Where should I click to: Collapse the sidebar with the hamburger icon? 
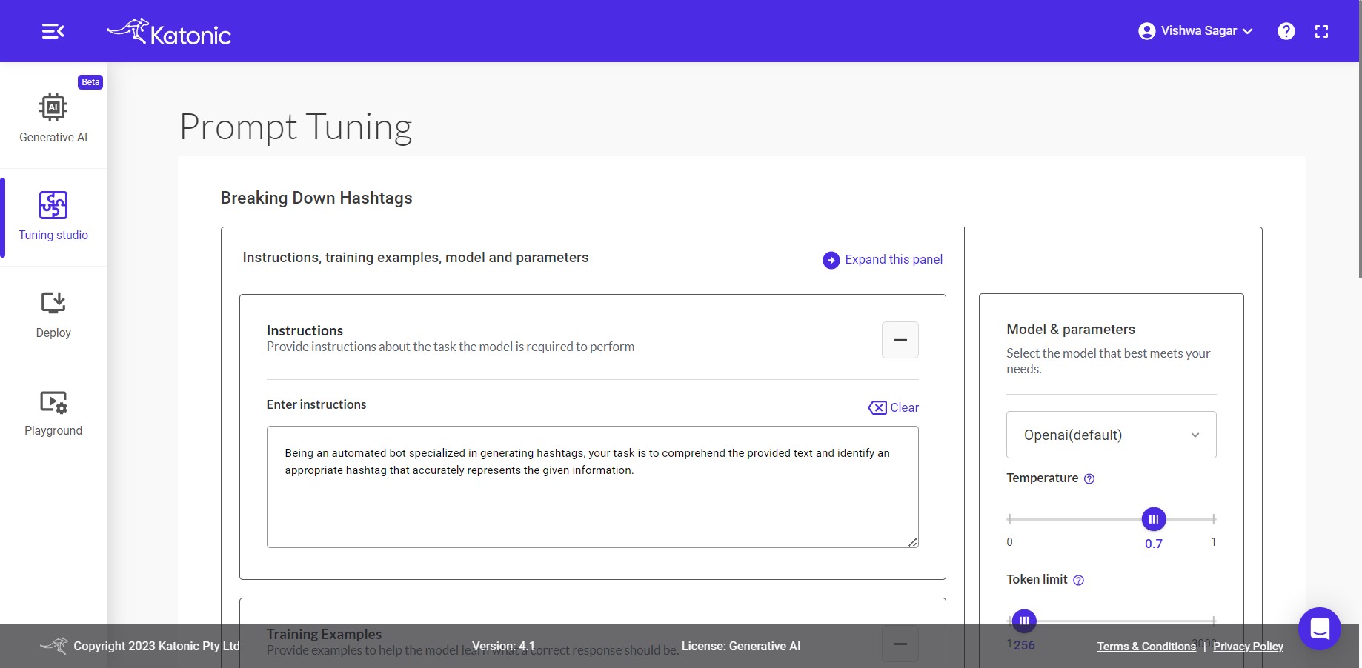tap(53, 31)
